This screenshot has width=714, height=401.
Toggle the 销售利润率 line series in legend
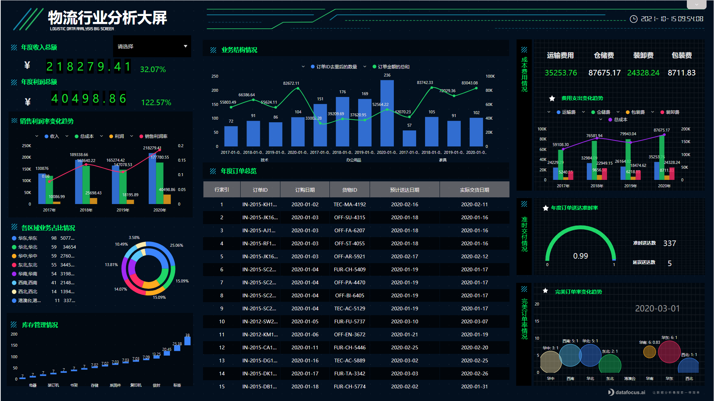click(x=153, y=136)
